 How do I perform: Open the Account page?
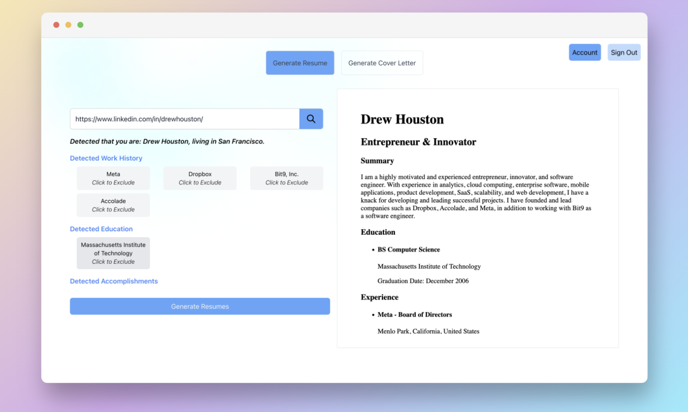(x=585, y=52)
